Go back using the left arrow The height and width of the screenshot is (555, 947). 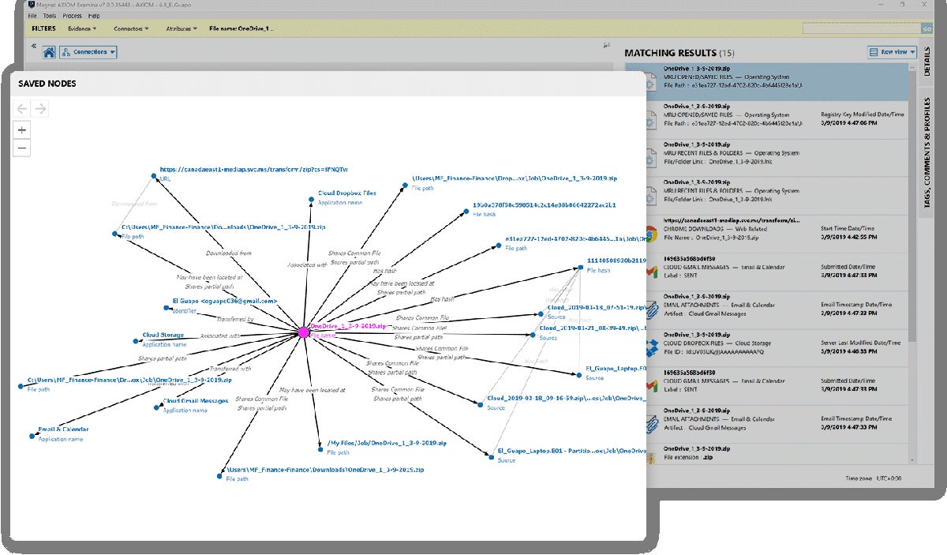(22, 109)
